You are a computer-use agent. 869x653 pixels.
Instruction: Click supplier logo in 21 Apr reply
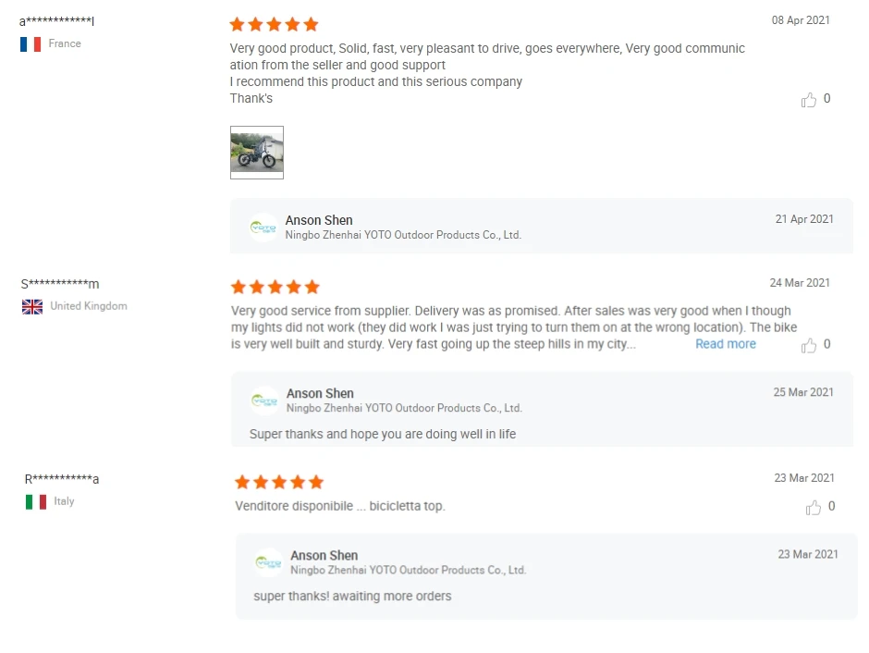(x=263, y=228)
